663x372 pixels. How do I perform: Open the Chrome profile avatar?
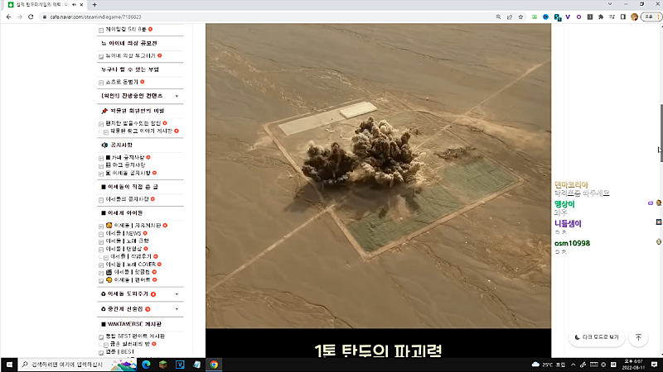(634, 17)
